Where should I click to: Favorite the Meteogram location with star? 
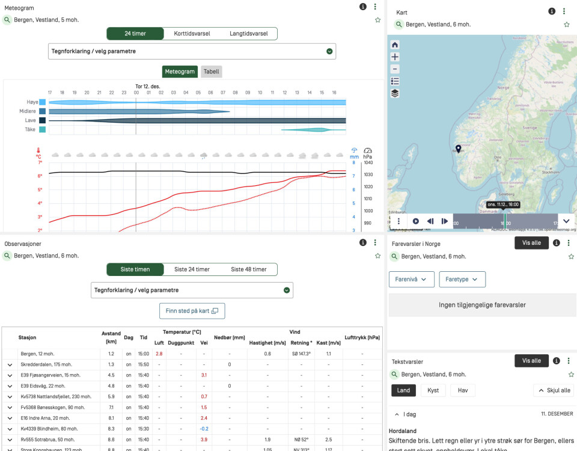coord(377,20)
